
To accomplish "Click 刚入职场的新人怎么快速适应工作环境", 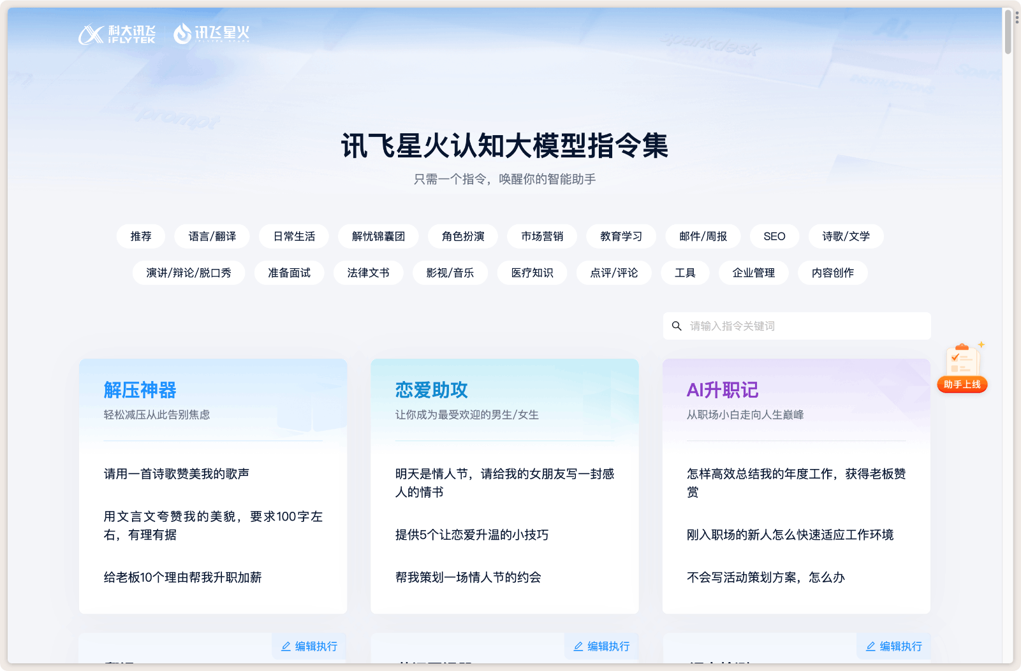I will 790,535.
